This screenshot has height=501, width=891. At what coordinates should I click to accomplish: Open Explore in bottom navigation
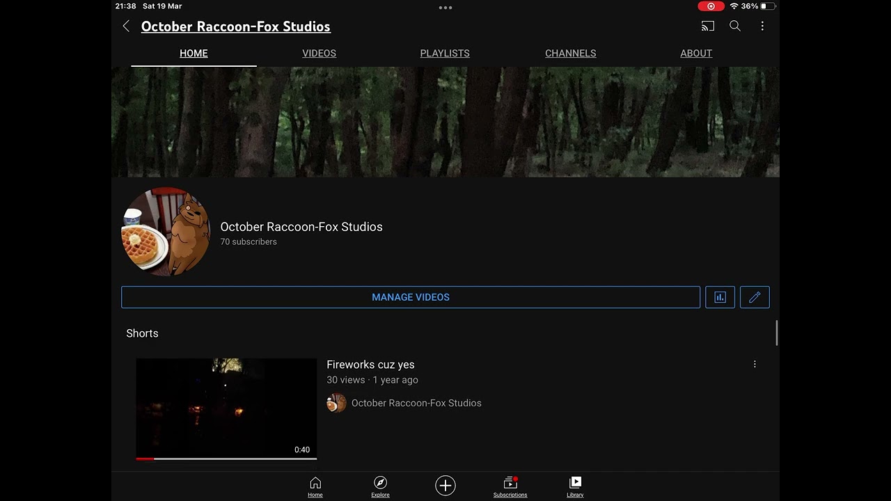pyautogui.click(x=380, y=487)
